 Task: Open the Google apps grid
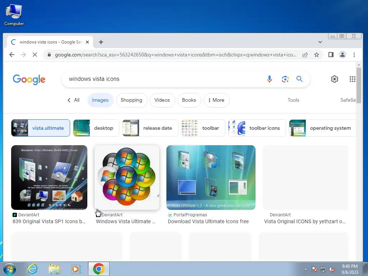[x=352, y=79]
